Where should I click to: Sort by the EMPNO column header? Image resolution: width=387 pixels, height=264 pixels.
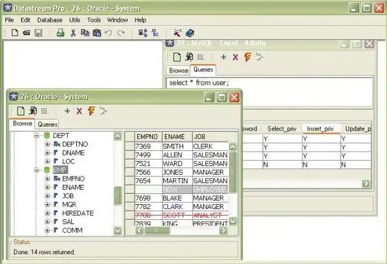[148, 137]
